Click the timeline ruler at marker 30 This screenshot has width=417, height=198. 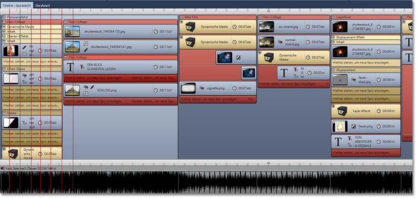point(268,10)
